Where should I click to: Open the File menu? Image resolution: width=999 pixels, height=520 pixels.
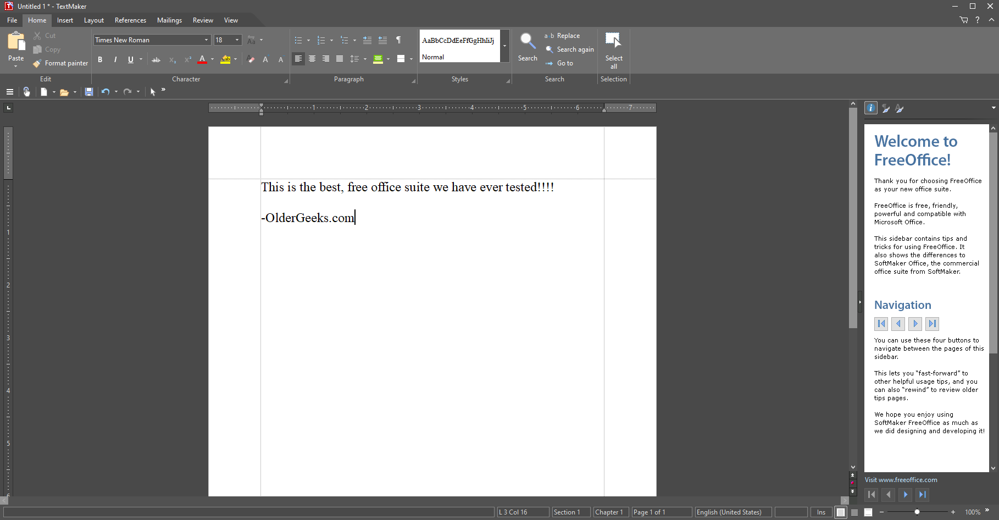click(12, 20)
